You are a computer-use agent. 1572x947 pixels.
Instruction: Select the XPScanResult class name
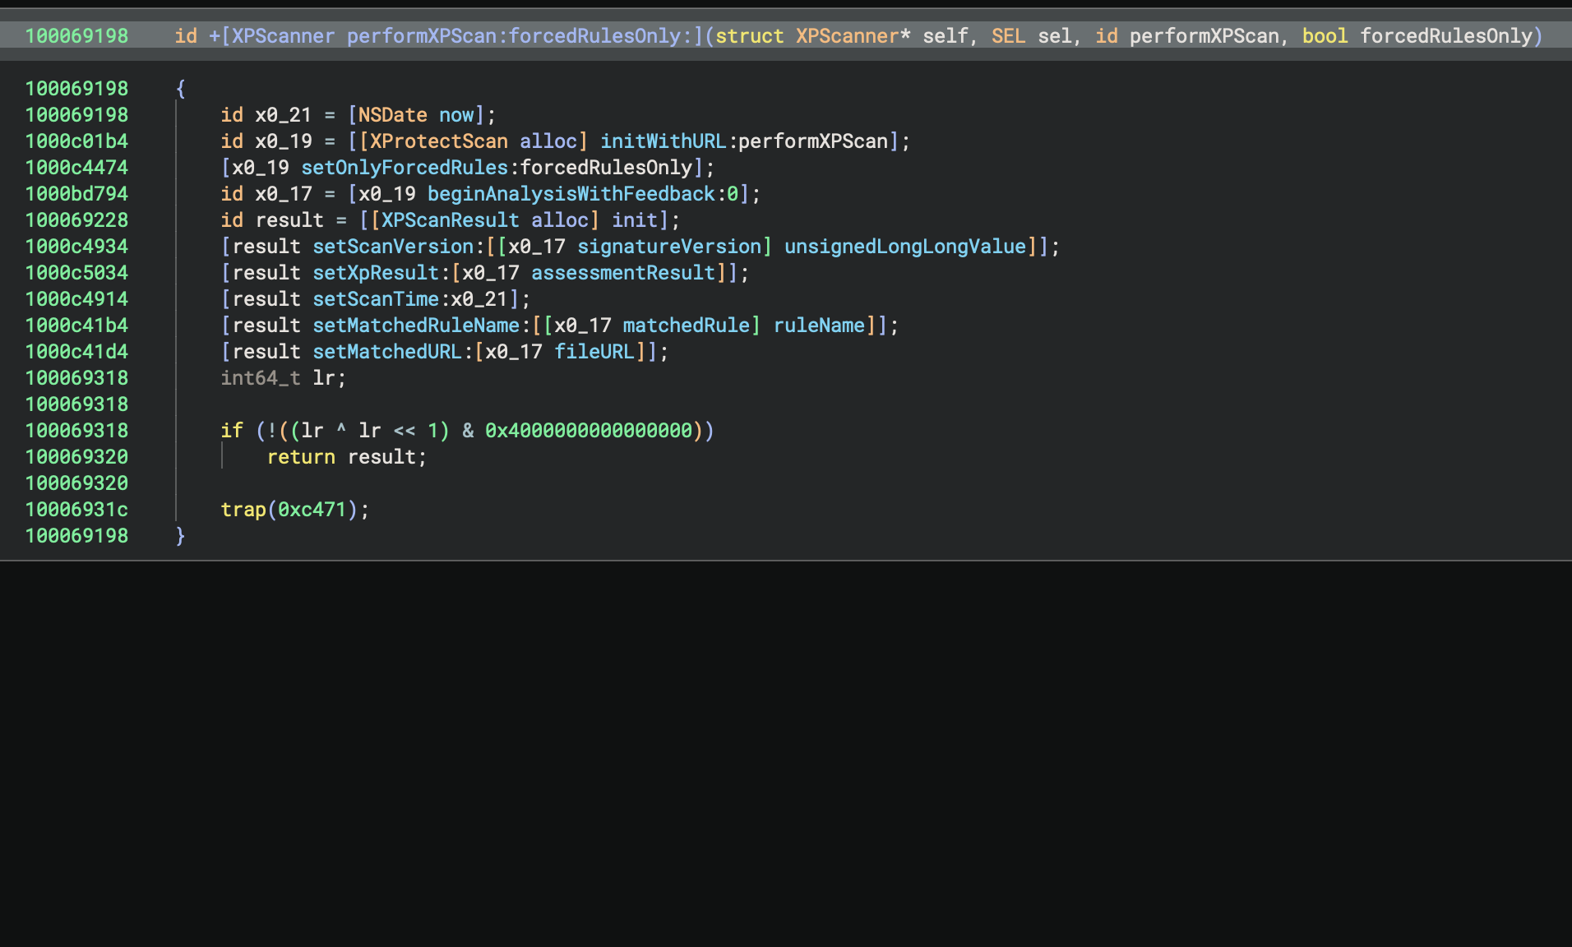coord(450,220)
